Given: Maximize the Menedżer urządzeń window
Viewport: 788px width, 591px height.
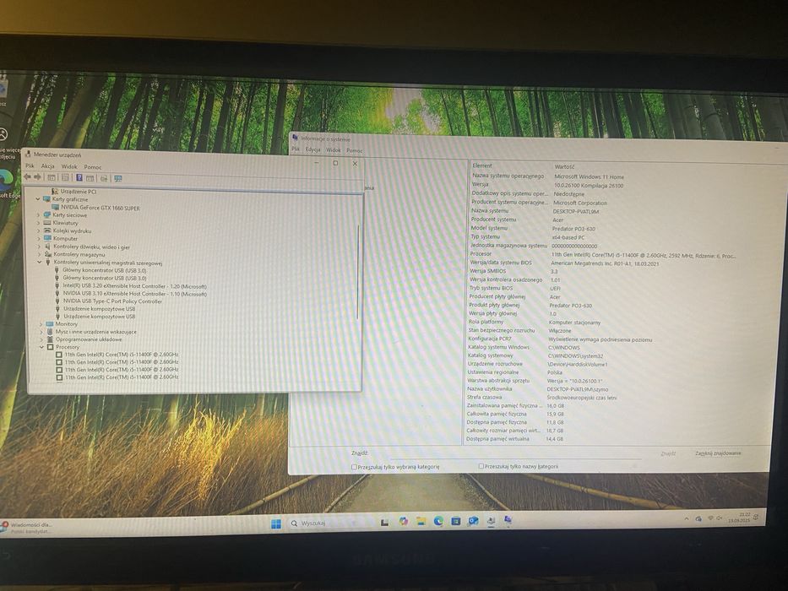Looking at the screenshot, I should (335, 163).
